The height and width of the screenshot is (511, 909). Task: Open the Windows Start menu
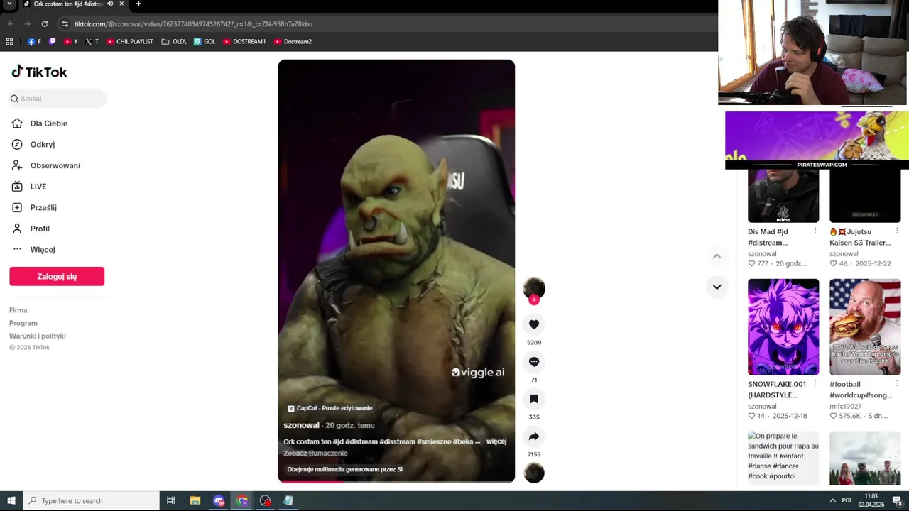click(11, 500)
